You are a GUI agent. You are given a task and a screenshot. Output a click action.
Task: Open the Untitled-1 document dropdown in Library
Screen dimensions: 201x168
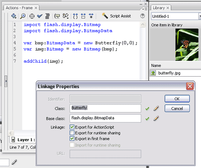200,16
